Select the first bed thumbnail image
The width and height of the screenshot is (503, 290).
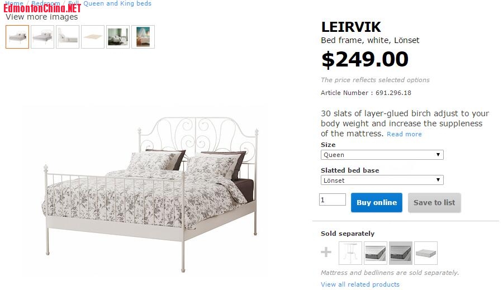tap(17, 37)
